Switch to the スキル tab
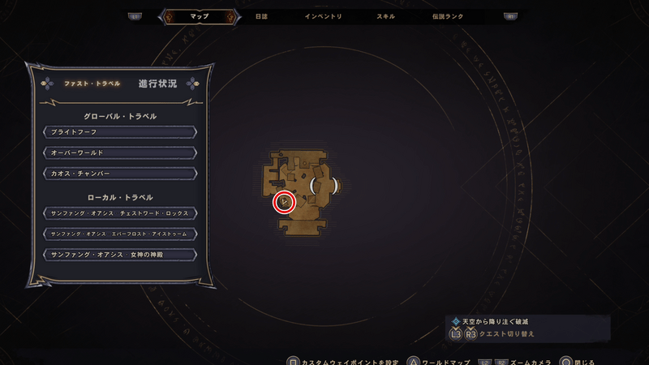The image size is (649, 365). point(385,16)
